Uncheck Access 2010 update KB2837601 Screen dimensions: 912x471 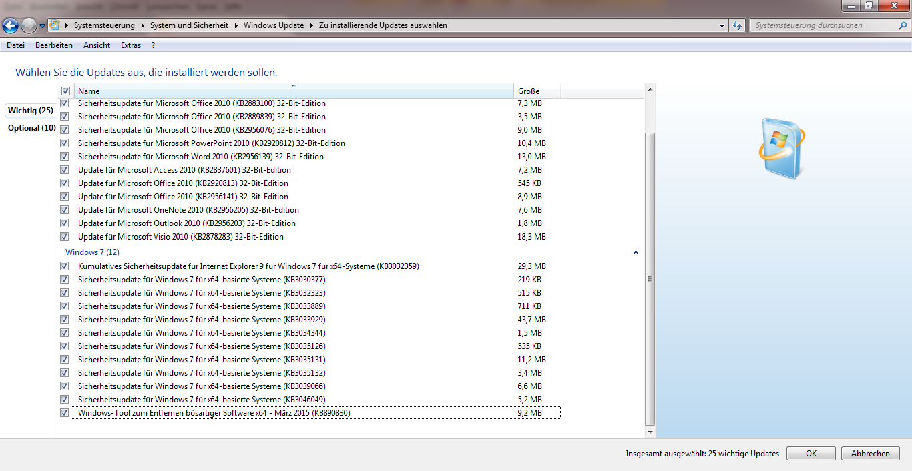[64, 170]
